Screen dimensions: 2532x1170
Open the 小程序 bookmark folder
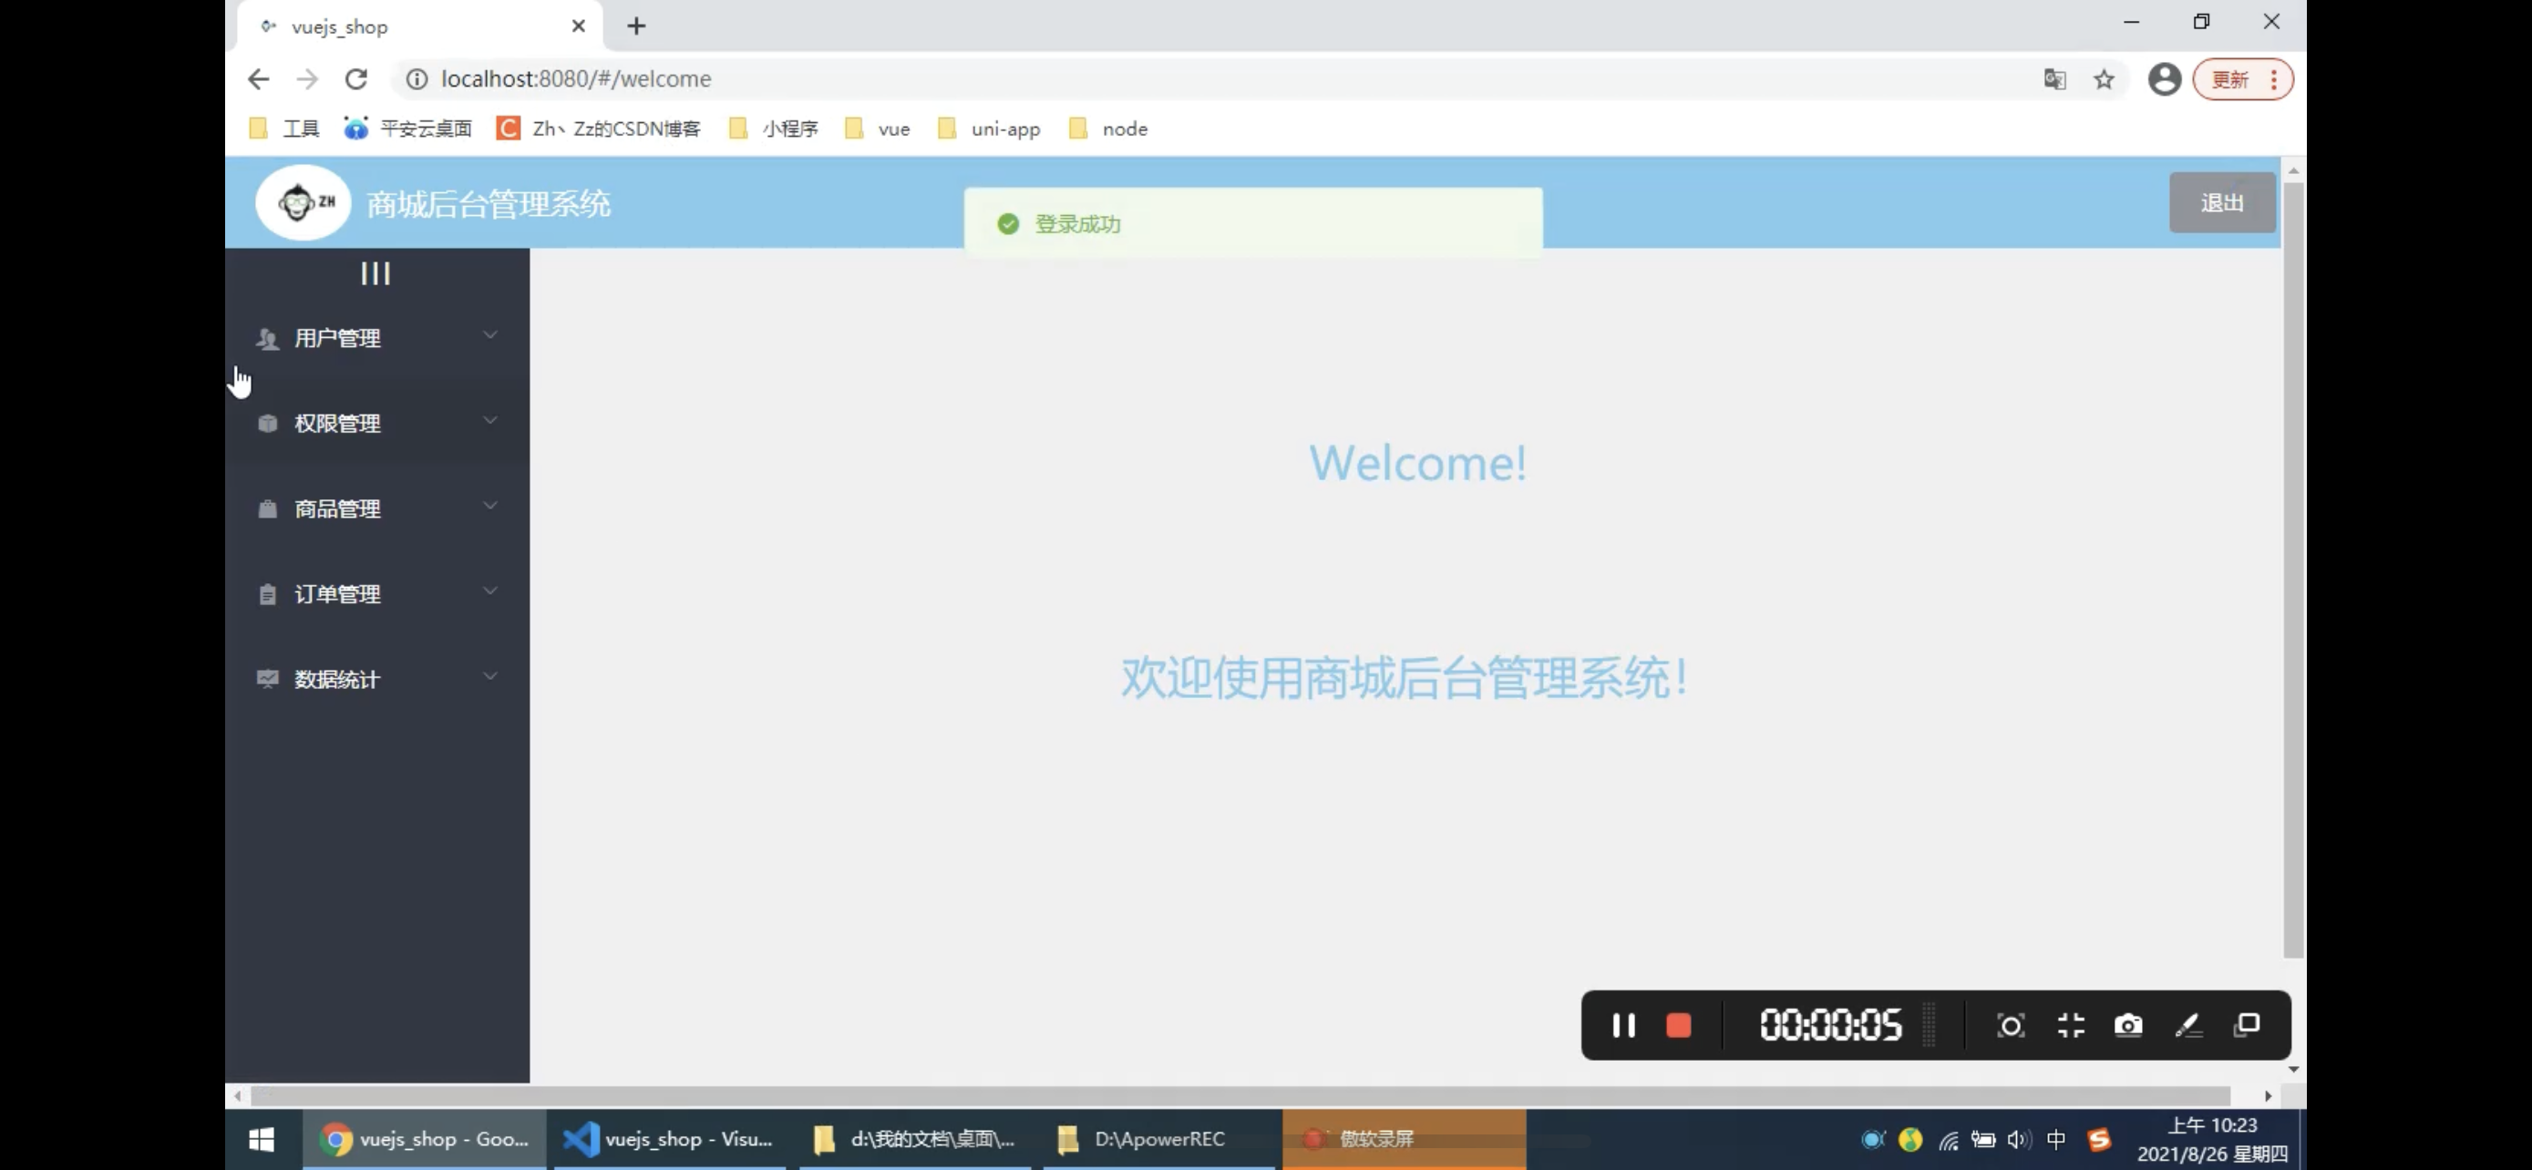(x=774, y=128)
